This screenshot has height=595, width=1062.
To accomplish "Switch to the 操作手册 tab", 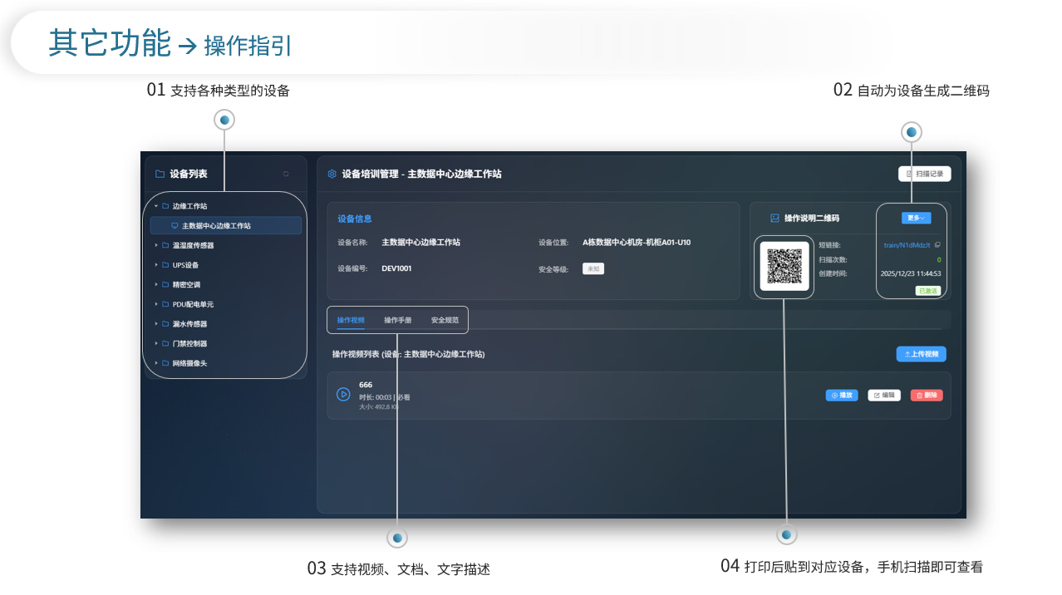I will pyautogui.click(x=397, y=320).
